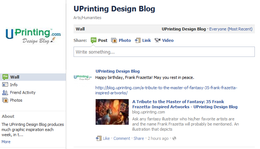Share the Frank Frazetta post
The image size is (260, 149).
(139, 138)
